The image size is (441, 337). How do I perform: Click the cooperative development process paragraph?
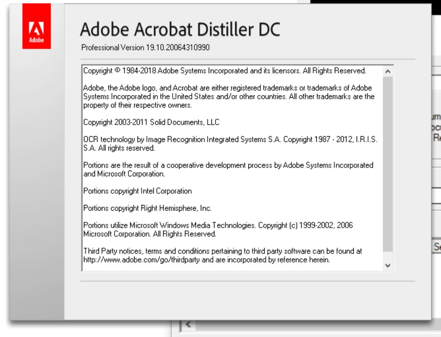tap(228, 170)
